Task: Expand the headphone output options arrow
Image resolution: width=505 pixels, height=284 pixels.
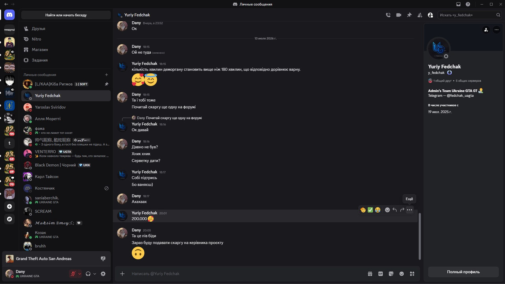Action: 95,274
